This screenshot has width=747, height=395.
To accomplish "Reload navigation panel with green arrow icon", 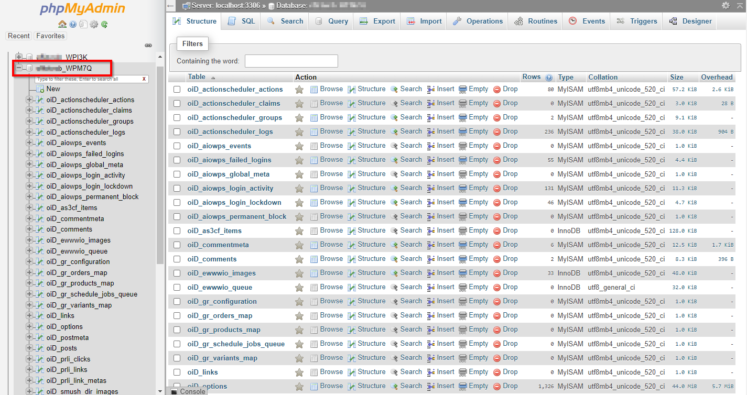I will point(104,24).
